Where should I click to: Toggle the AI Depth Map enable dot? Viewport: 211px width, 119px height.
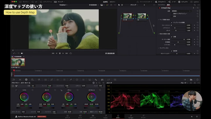[160, 8]
